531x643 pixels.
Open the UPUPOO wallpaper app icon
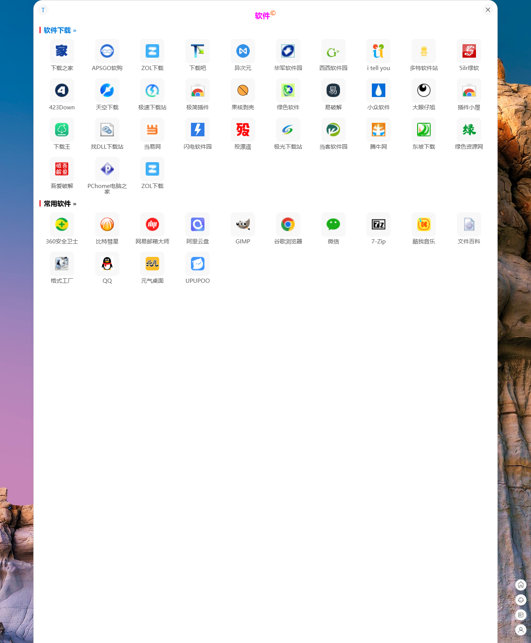pos(197,264)
